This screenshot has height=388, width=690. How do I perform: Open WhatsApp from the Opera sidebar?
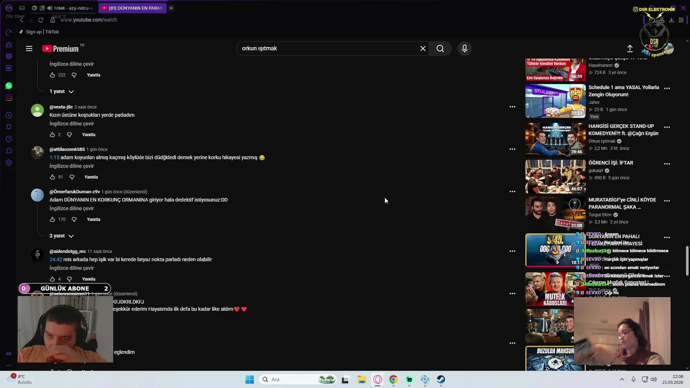[9, 86]
